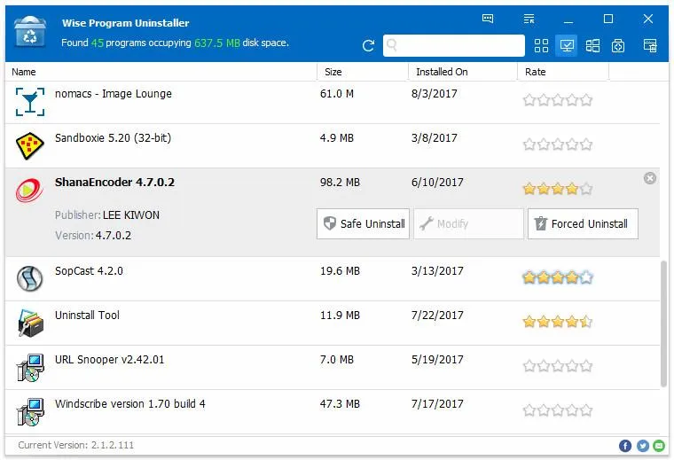The height and width of the screenshot is (460, 674).
Task: Sort programs by the Name column header
Action: (x=160, y=72)
